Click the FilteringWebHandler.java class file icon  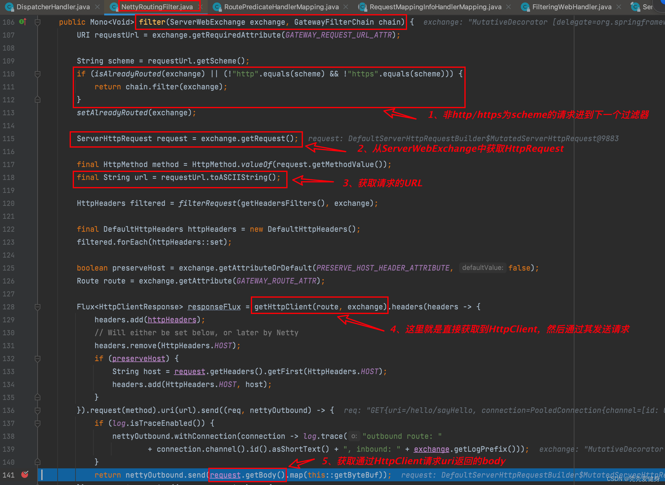pos(525,7)
